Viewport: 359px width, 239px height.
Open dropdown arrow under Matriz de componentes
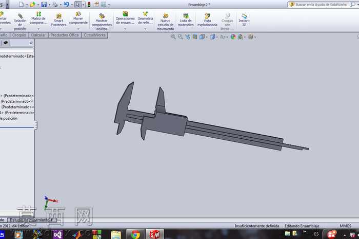pyautogui.click(x=38, y=29)
